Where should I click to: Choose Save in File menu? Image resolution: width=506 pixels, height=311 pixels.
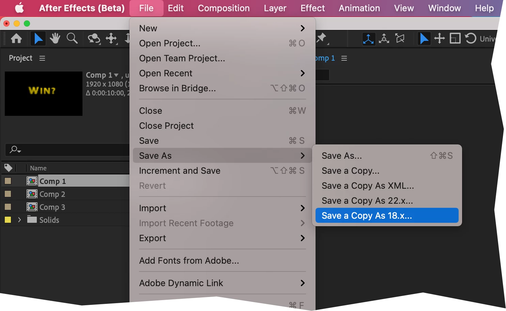(222, 141)
